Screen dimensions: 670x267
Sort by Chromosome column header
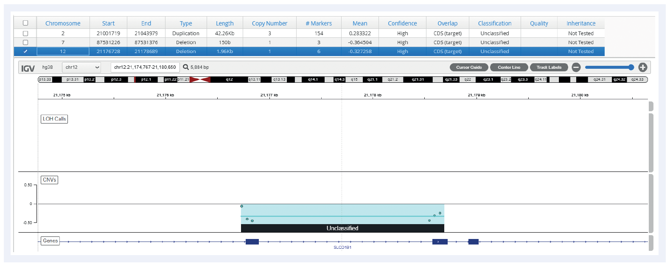point(63,23)
